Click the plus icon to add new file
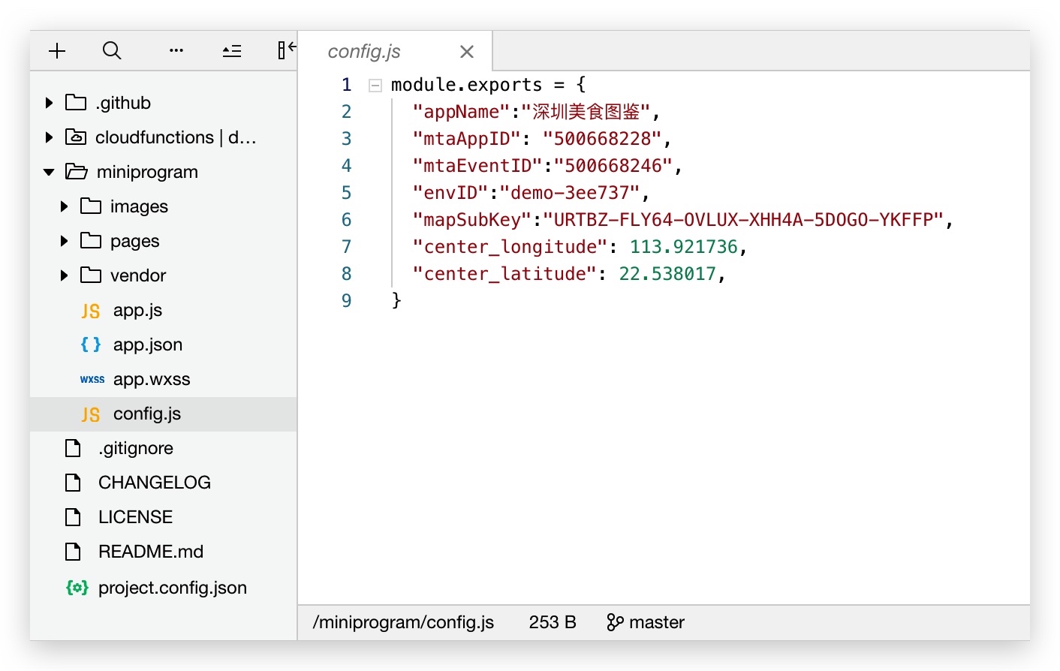The height and width of the screenshot is (671, 1060). pos(57,51)
